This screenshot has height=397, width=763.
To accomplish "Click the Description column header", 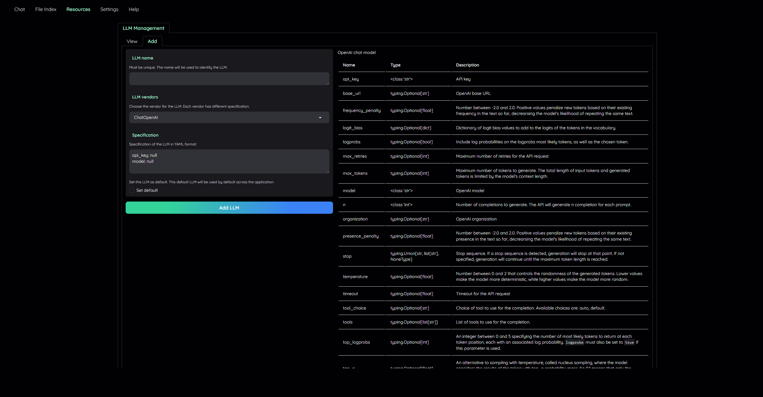I will [467, 65].
